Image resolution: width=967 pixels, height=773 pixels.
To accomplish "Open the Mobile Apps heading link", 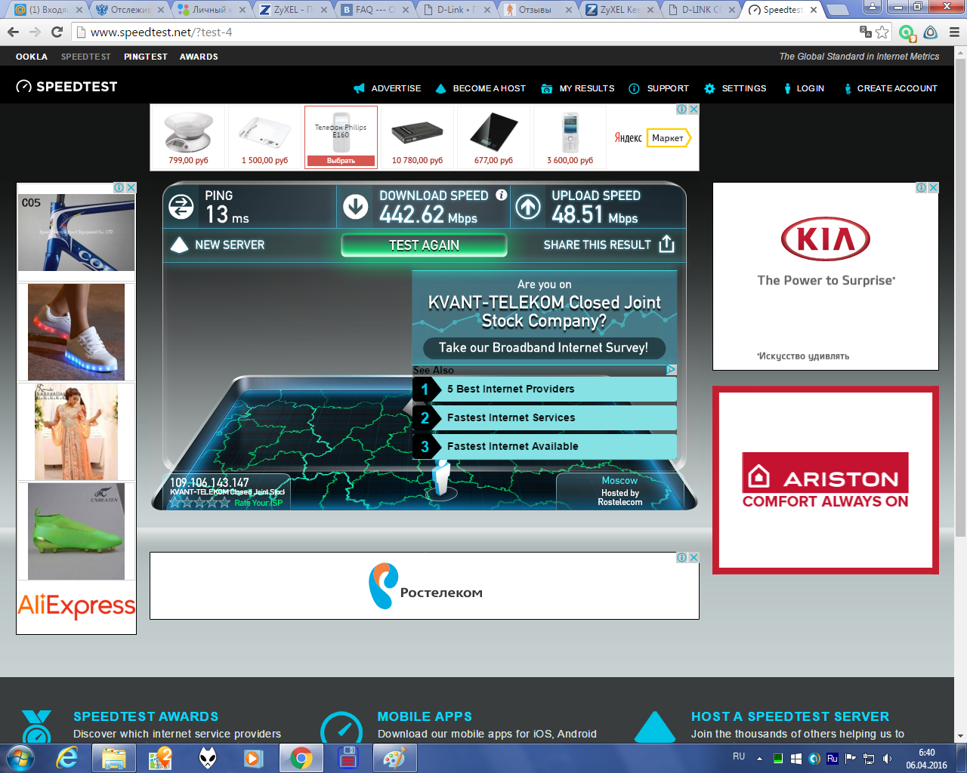I will [x=425, y=716].
